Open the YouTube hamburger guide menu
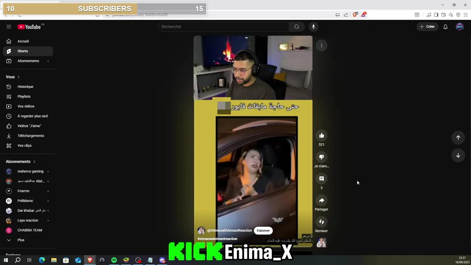The width and height of the screenshot is (471, 265). tap(9, 26)
